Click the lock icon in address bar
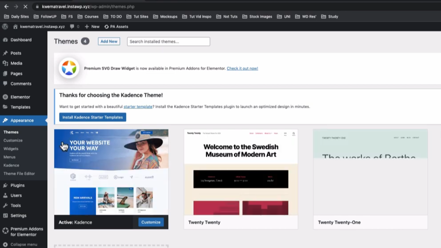 37,7
